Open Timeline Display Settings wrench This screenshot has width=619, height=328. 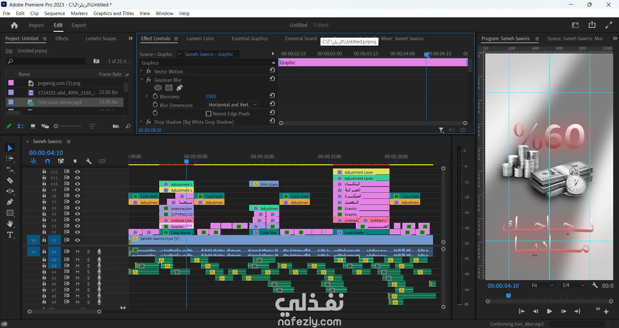(x=89, y=161)
